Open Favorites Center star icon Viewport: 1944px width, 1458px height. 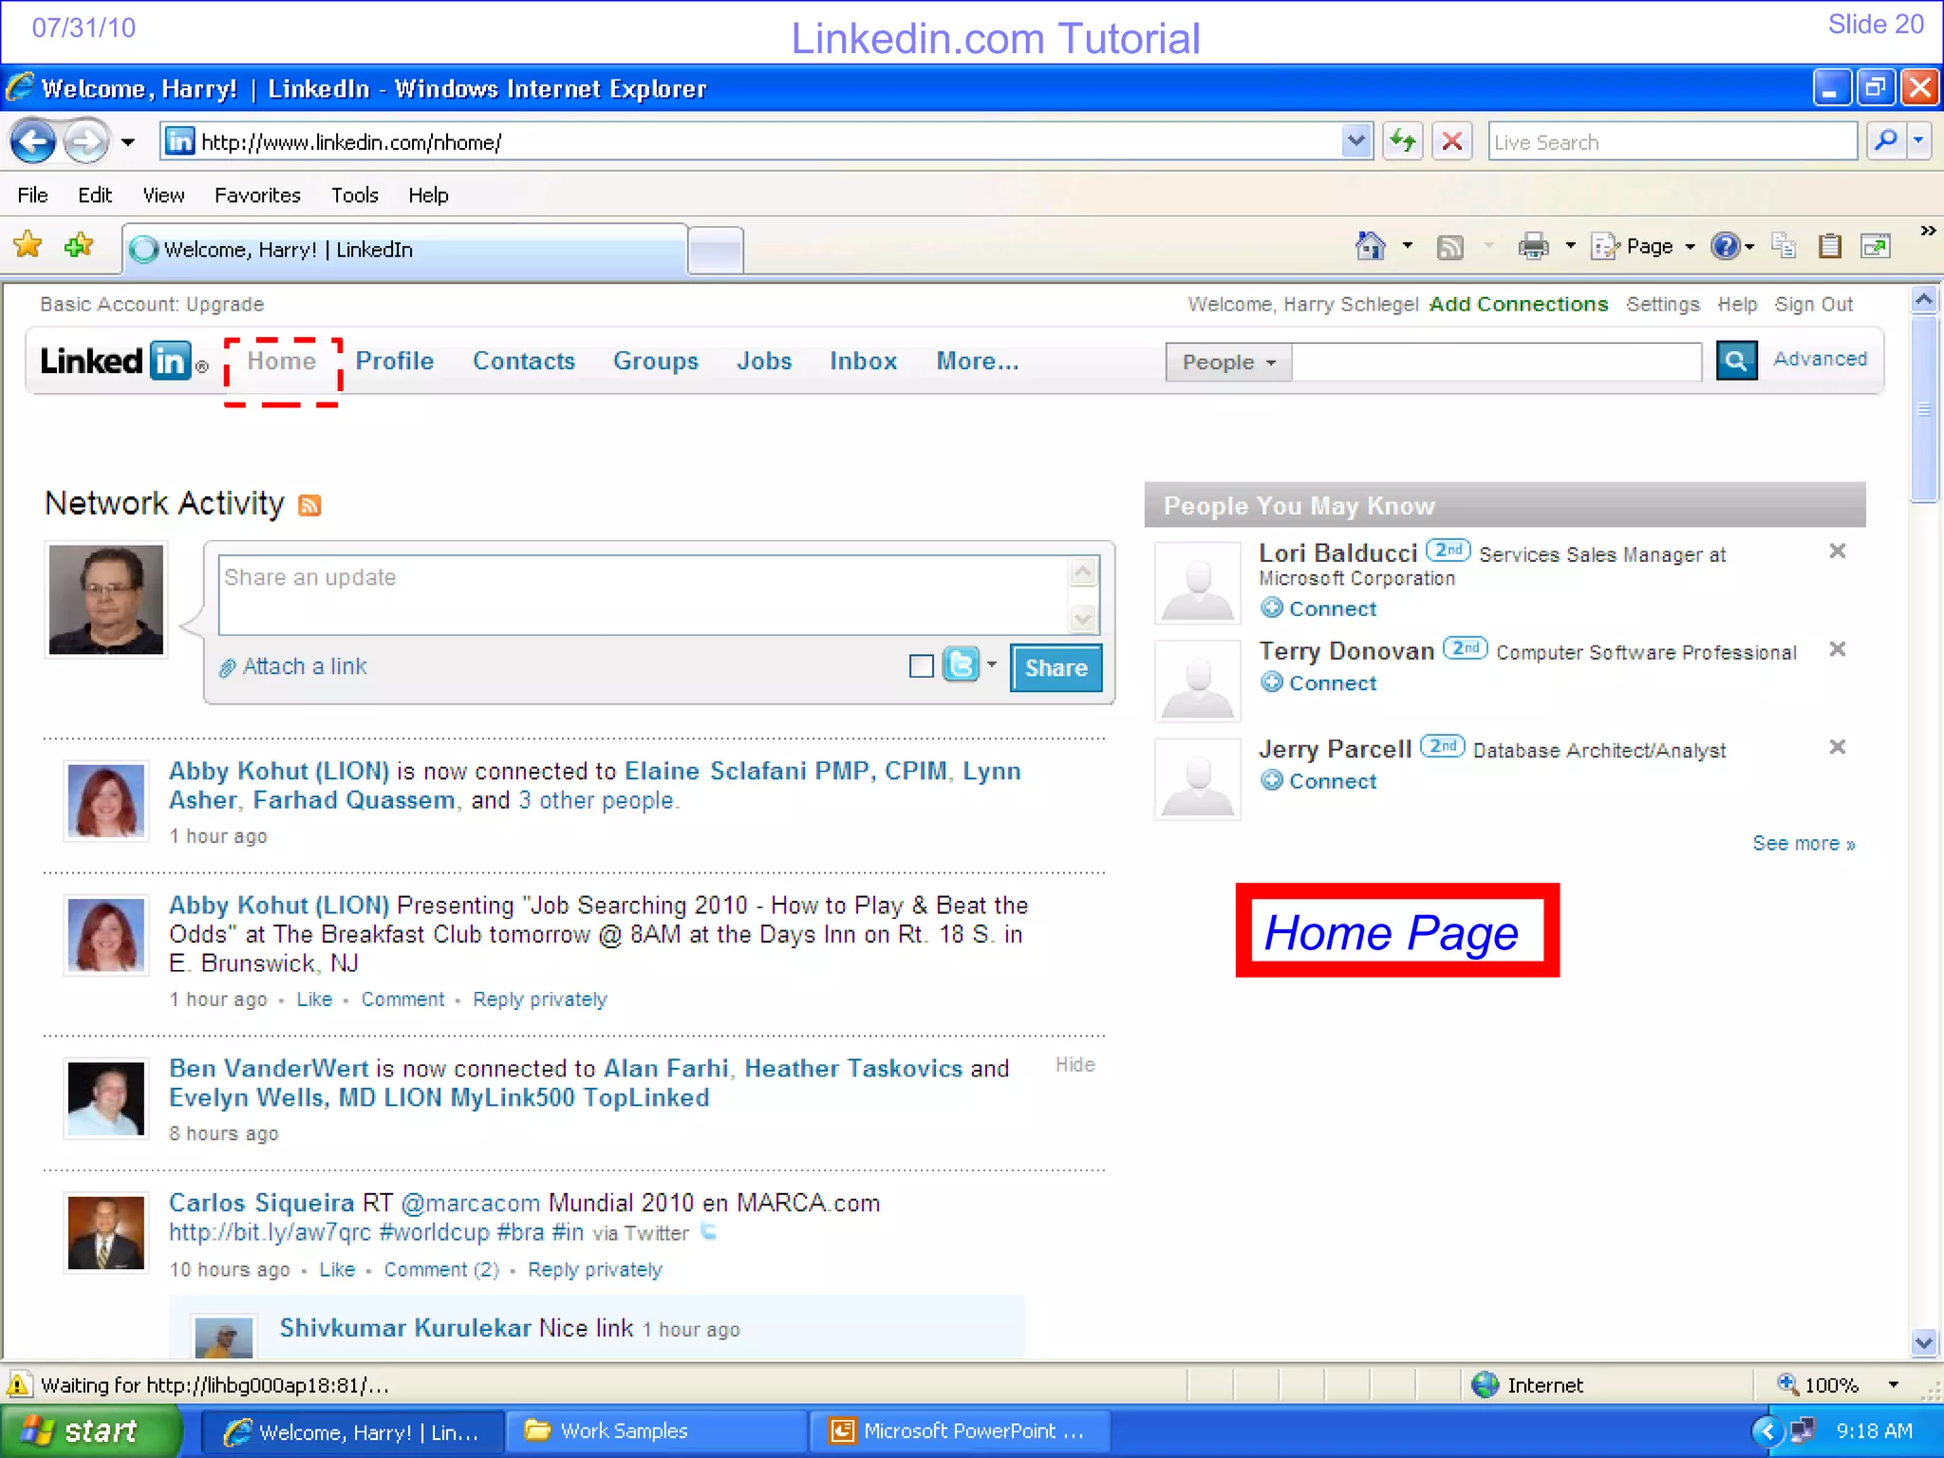pos(28,246)
